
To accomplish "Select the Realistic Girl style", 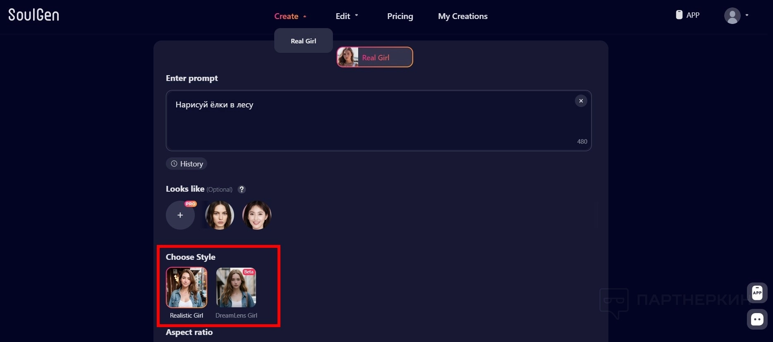I will coord(187,287).
